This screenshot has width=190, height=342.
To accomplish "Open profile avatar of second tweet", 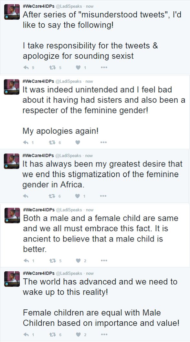I will click(x=12, y=87).
